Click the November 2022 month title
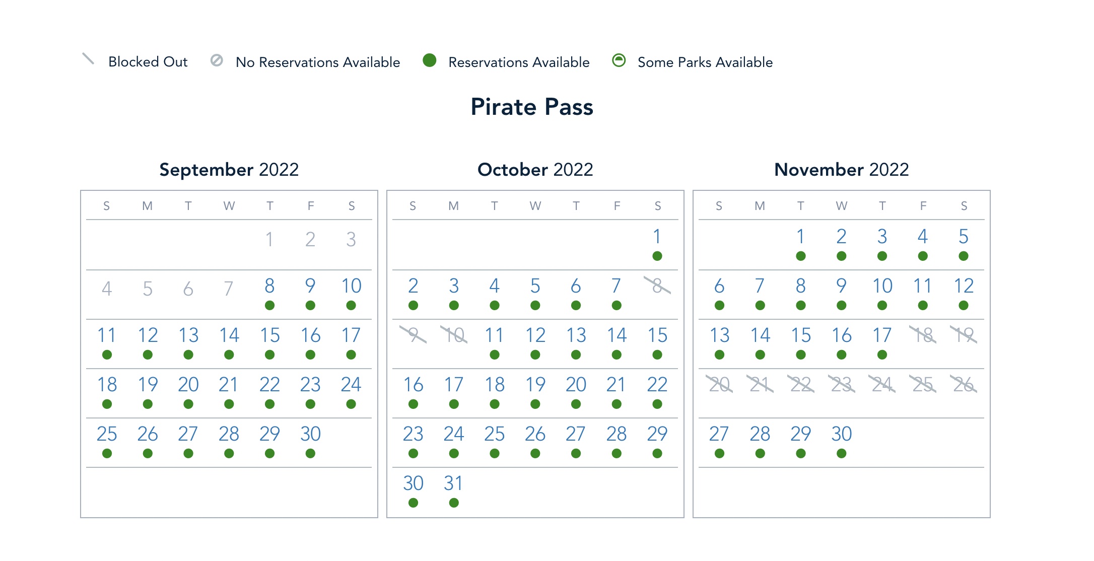 (x=841, y=170)
